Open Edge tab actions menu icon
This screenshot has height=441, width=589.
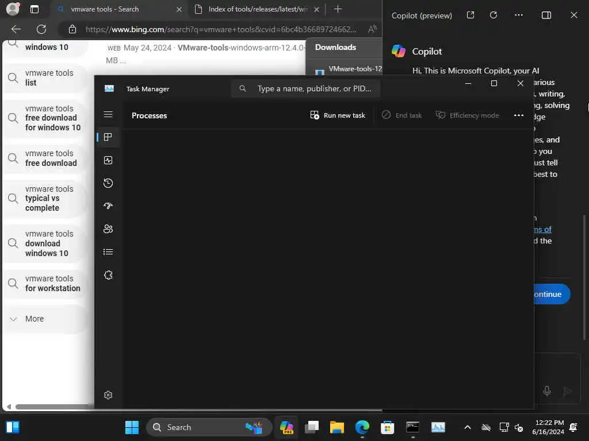tap(35, 9)
